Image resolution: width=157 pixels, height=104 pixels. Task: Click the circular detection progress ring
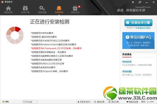pos(15,35)
